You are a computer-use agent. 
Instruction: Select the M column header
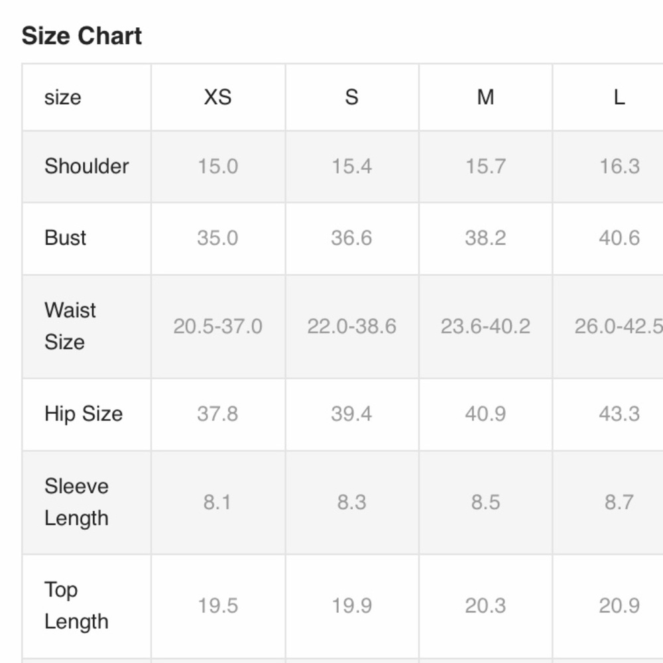[x=485, y=97]
